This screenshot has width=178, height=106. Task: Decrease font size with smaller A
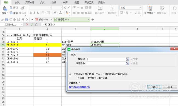(x=68, y=8)
